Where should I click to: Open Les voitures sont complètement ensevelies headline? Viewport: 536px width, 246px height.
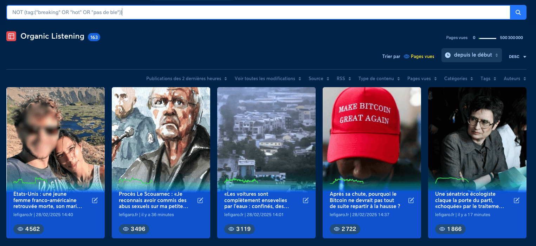257,200
